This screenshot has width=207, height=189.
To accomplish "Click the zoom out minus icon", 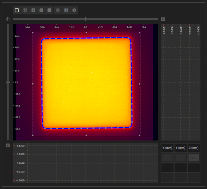I will tap(41, 10).
